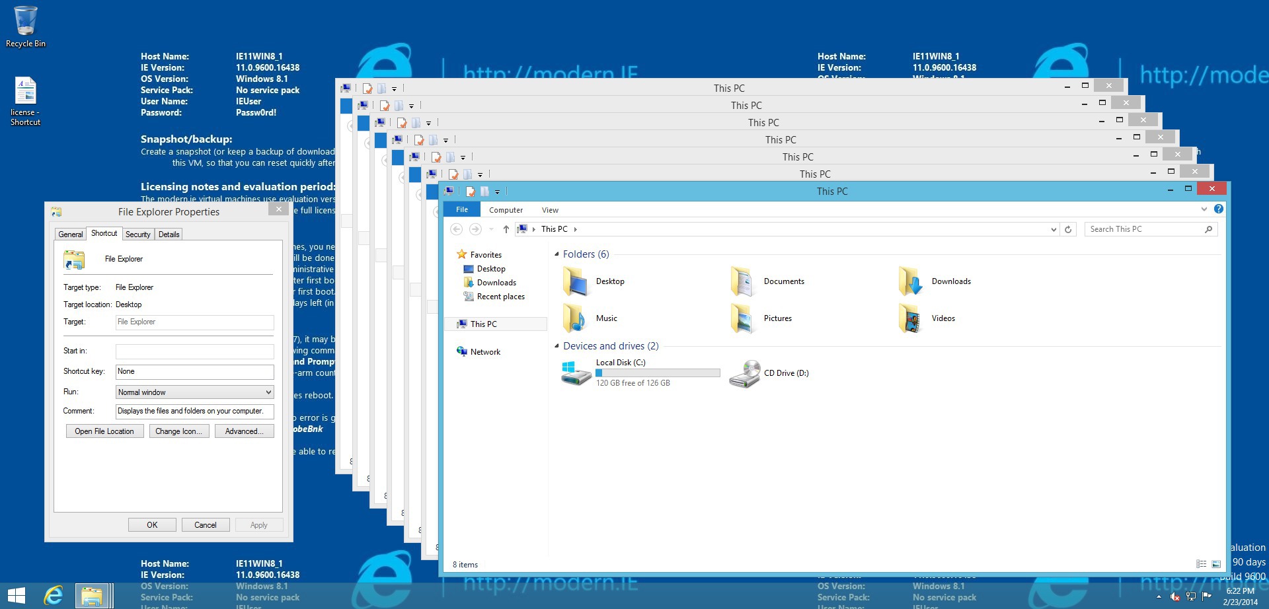The width and height of the screenshot is (1269, 609).
Task: Click Properties quick access icon in front window
Action: point(471,192)
